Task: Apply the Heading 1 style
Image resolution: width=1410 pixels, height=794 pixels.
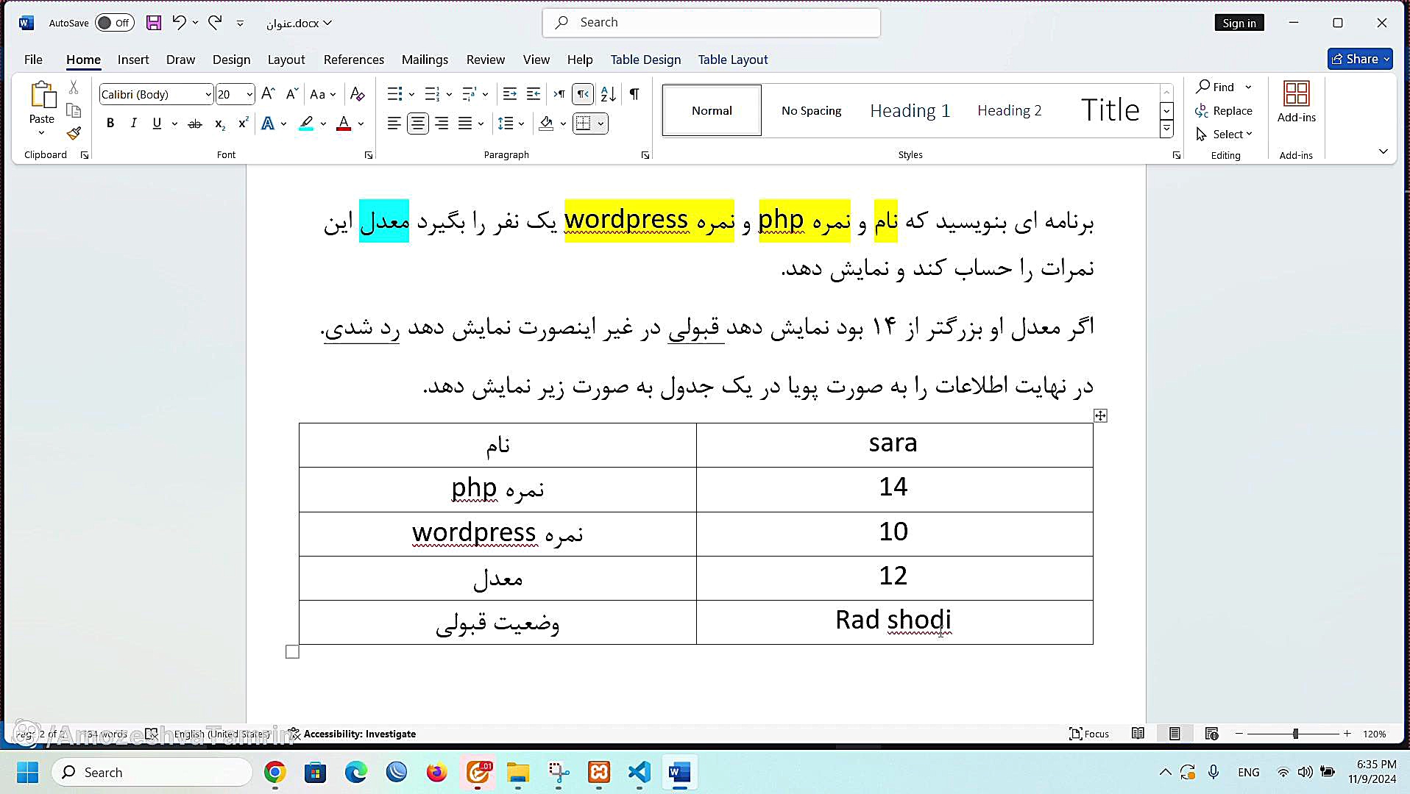Action: click(x=910, y=110)
